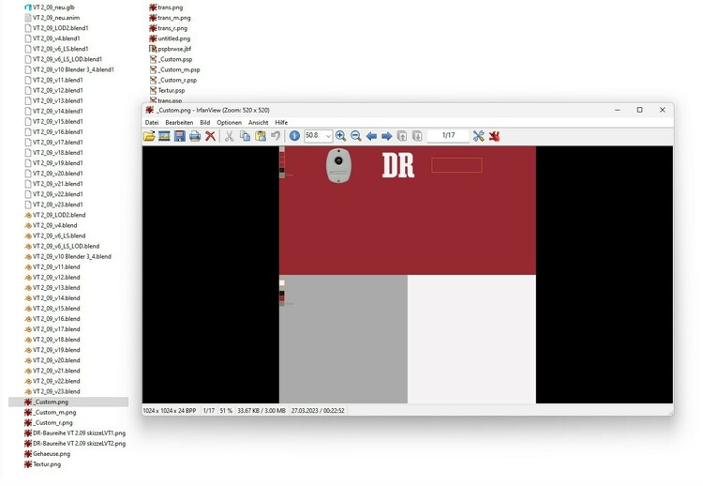Select the trans_m.png file

tap(174, 18)
